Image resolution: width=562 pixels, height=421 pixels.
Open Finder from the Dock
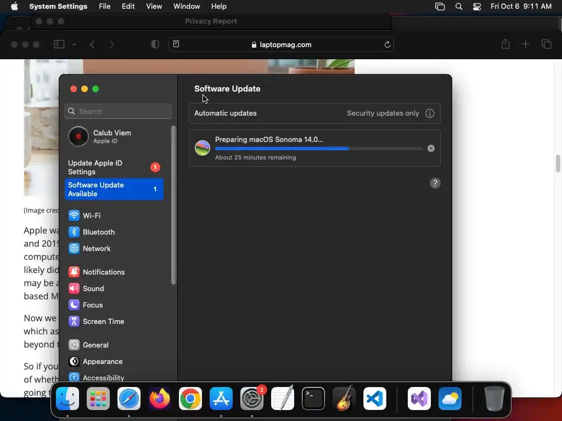[68, 399]
